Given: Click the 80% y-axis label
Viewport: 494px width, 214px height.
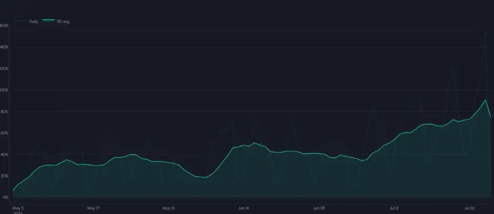Looking at the screenshot, I should (x=4, y=111).
